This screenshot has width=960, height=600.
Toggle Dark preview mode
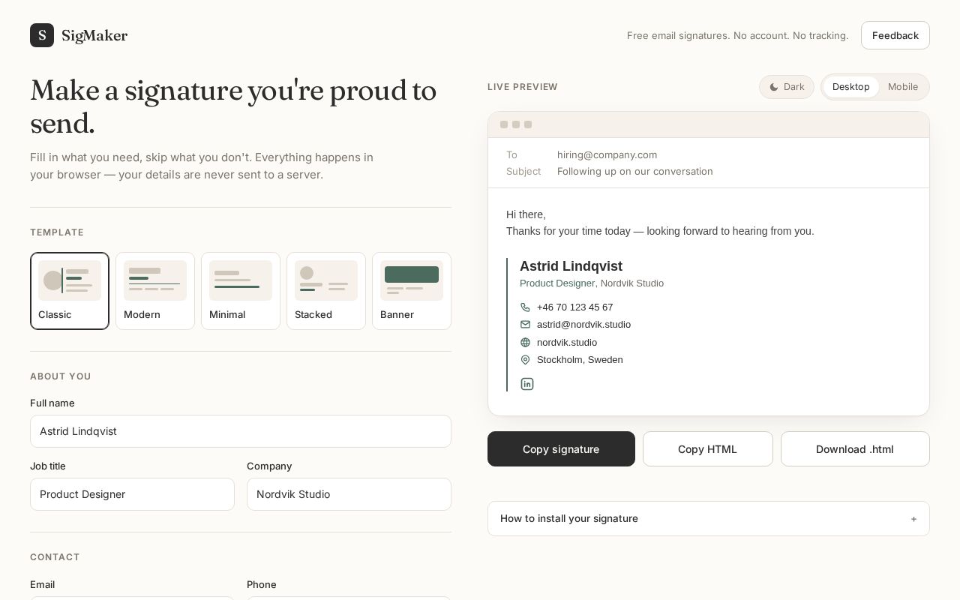point(787,87)
